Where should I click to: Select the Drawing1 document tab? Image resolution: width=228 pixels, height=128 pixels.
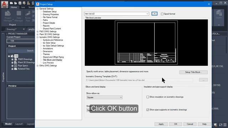tap(12, 29)
